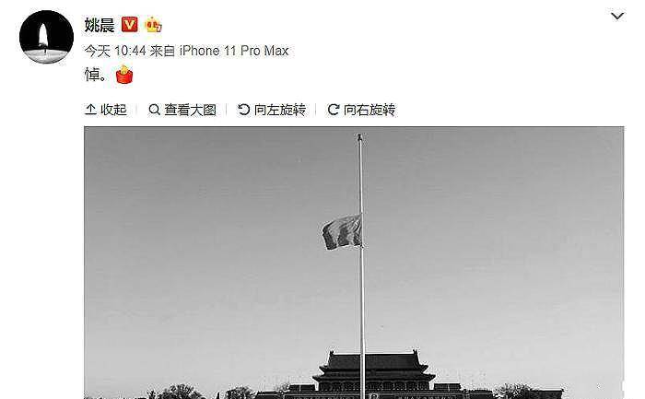Click the empty sky area of the expanded photo

(x=494, y=227)
